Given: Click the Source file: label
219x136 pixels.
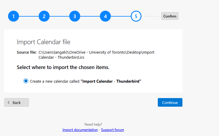Looking at the screenshot, I should click(26, 52).
